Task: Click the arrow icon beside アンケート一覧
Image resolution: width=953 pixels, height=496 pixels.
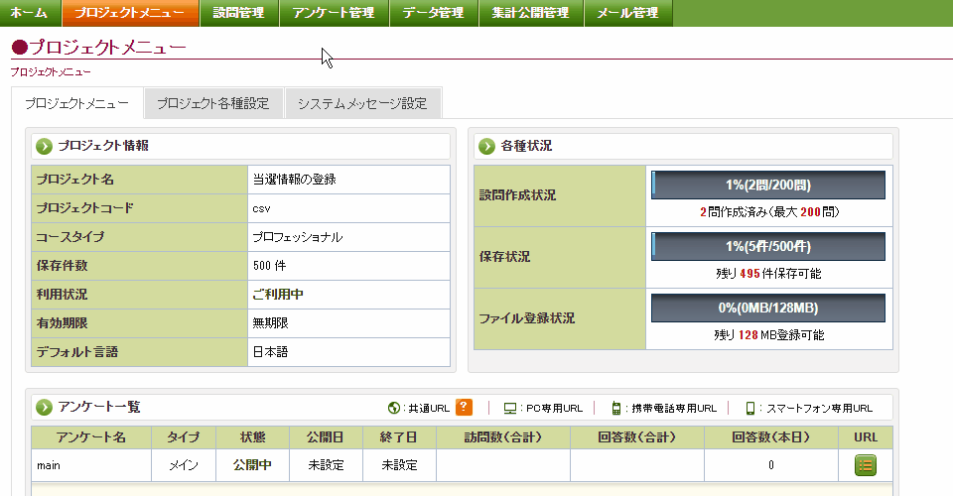Action: [44, 407]
